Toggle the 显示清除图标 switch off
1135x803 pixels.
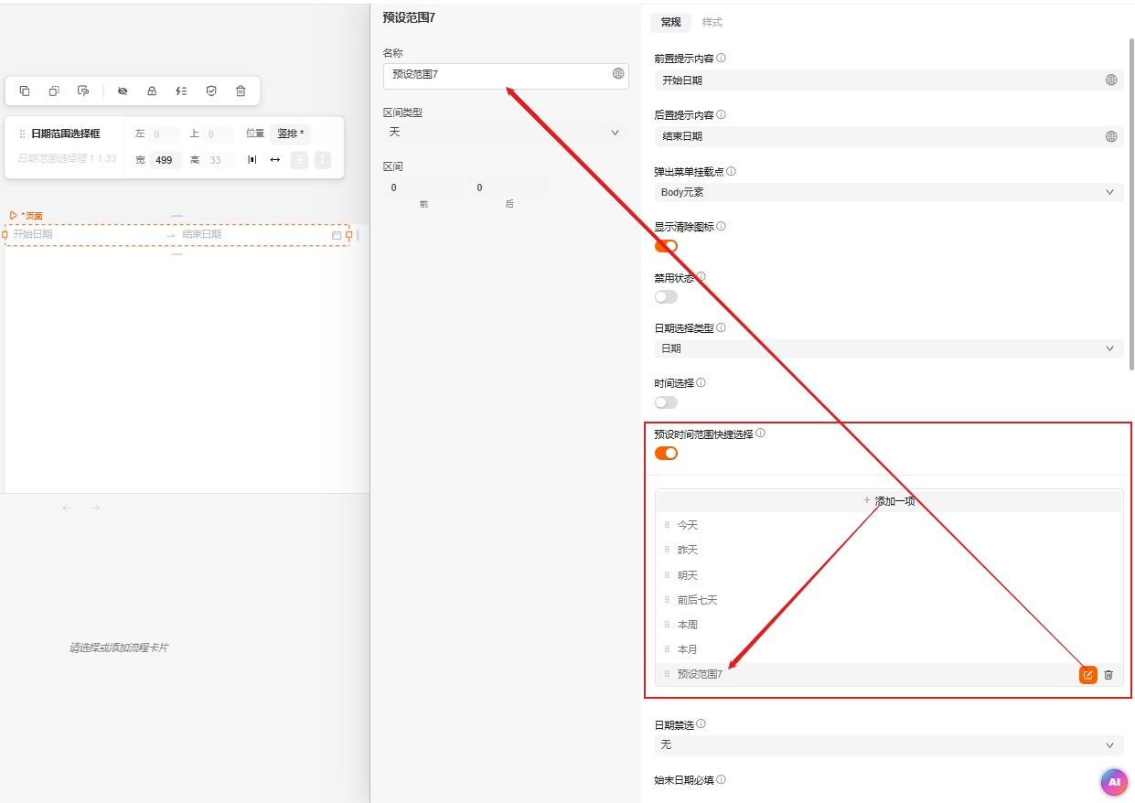666,246
